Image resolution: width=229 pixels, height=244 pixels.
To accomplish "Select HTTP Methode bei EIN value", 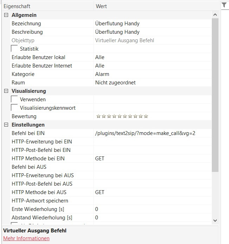I will coord(100,159).
